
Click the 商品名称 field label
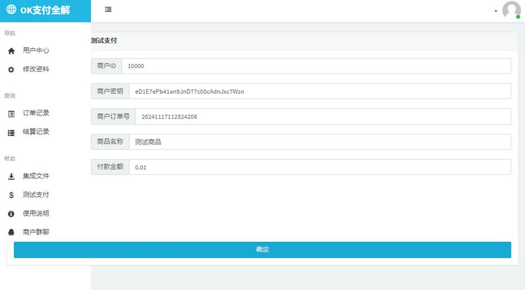click(110, 142)
